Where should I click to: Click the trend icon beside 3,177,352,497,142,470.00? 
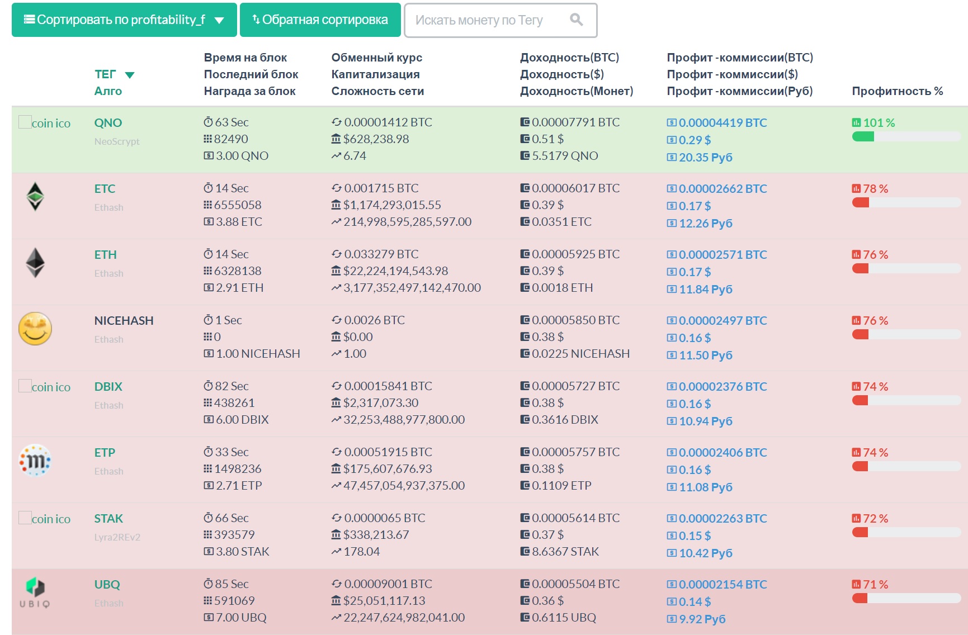[x=336, y=288]
